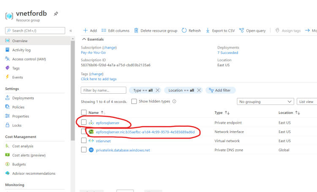This screenshot has width=317, height=192.
Task: Open Activity log in sidebar
Action: point(21,50)
